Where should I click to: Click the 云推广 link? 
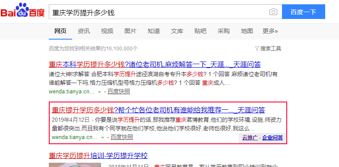[x=250, y=138]
